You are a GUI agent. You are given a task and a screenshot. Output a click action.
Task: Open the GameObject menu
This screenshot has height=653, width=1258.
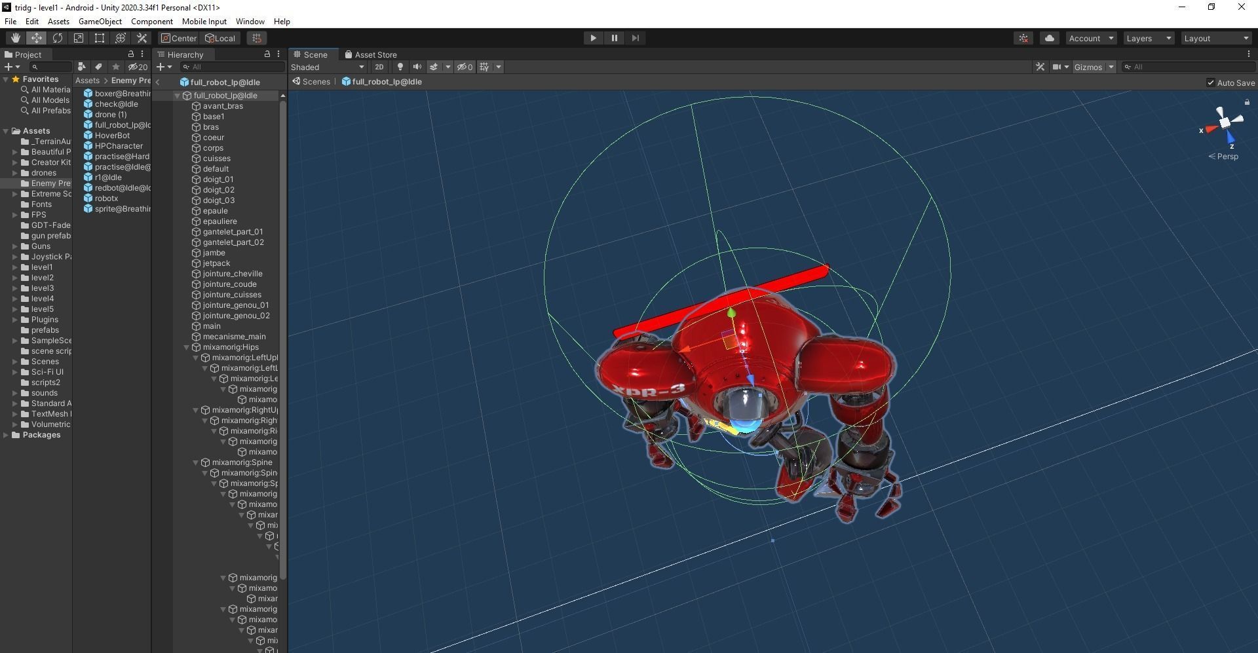100,21
